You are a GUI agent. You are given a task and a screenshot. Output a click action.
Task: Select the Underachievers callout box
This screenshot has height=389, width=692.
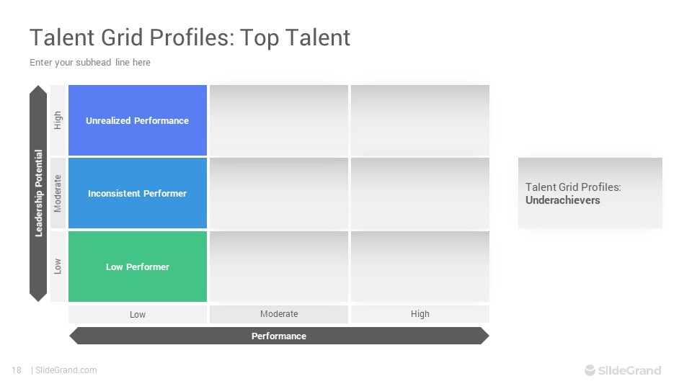point(590,193)
